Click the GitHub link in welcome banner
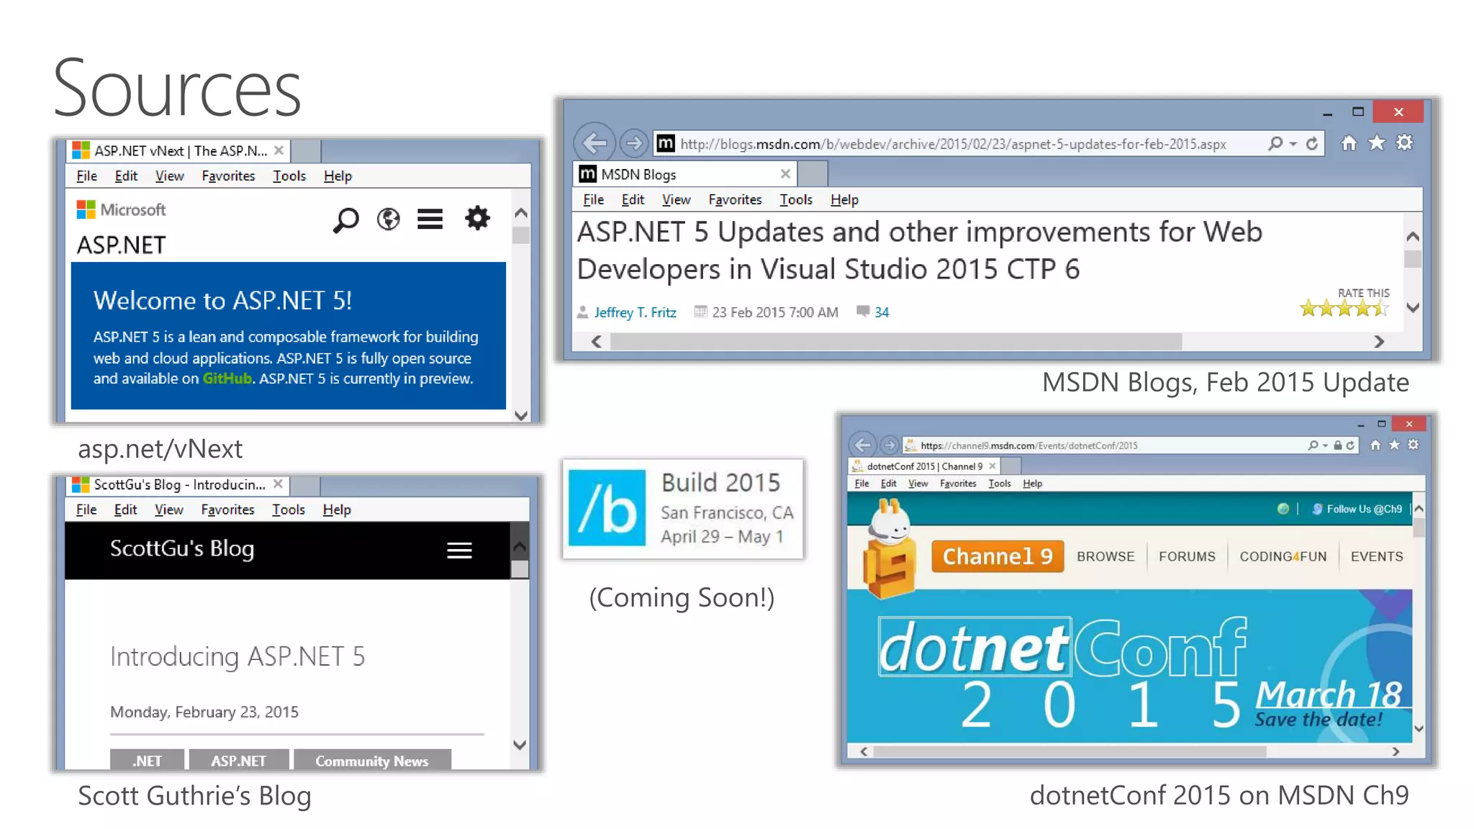The height and width of the screenshot is (829, 1474). tap(227, 379)
